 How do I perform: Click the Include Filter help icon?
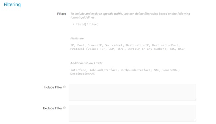tap(64, 87)
